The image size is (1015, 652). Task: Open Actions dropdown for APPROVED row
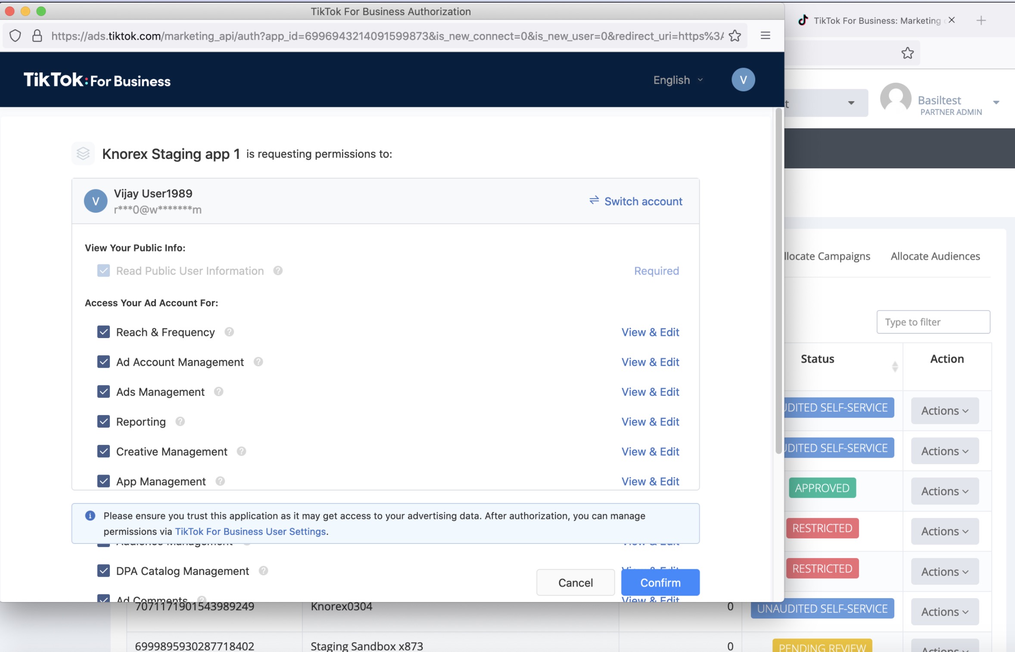(x=944, y=491)
